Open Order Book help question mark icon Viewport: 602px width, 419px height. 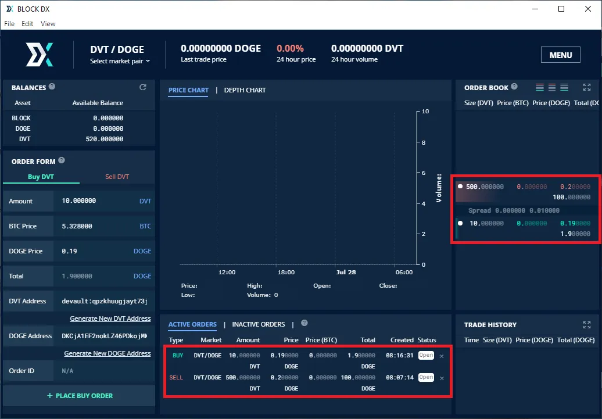tap(514, 87)
